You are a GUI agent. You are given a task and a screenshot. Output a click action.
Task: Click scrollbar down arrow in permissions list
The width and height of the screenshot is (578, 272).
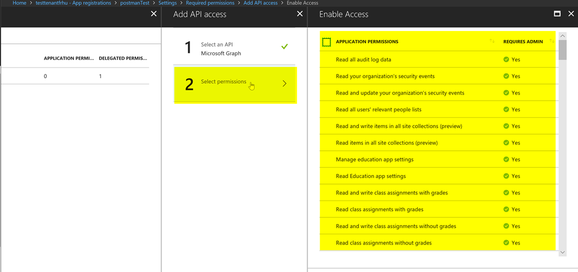tap(563, 252)
